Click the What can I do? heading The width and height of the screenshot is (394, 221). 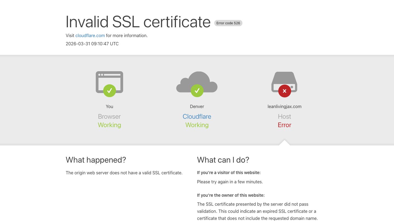223,160
